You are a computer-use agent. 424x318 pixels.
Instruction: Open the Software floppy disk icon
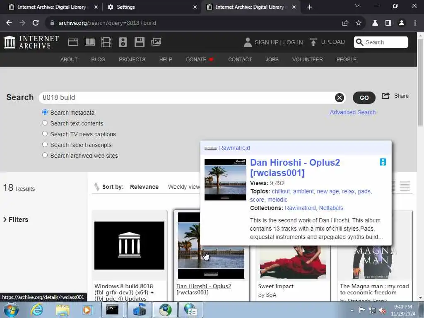pos(139,42)
